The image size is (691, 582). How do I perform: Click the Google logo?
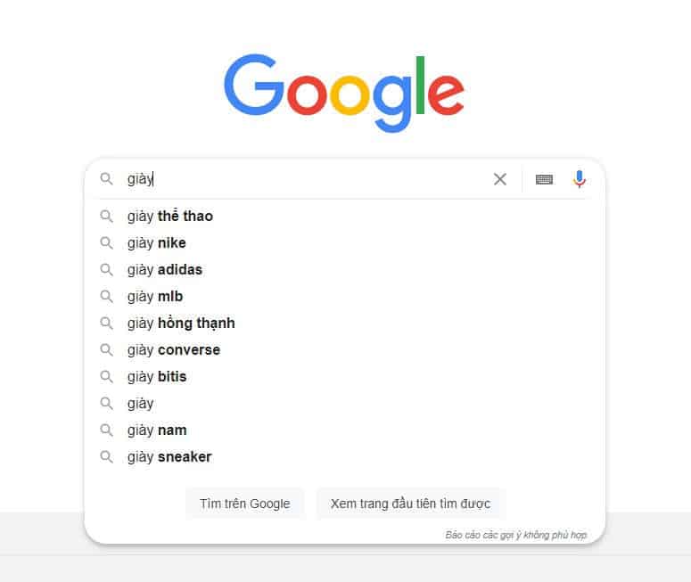344,94
